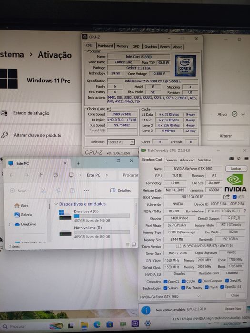Click GPU-Z refresh icon
250x333 pixels.
[x=239, y=159]
